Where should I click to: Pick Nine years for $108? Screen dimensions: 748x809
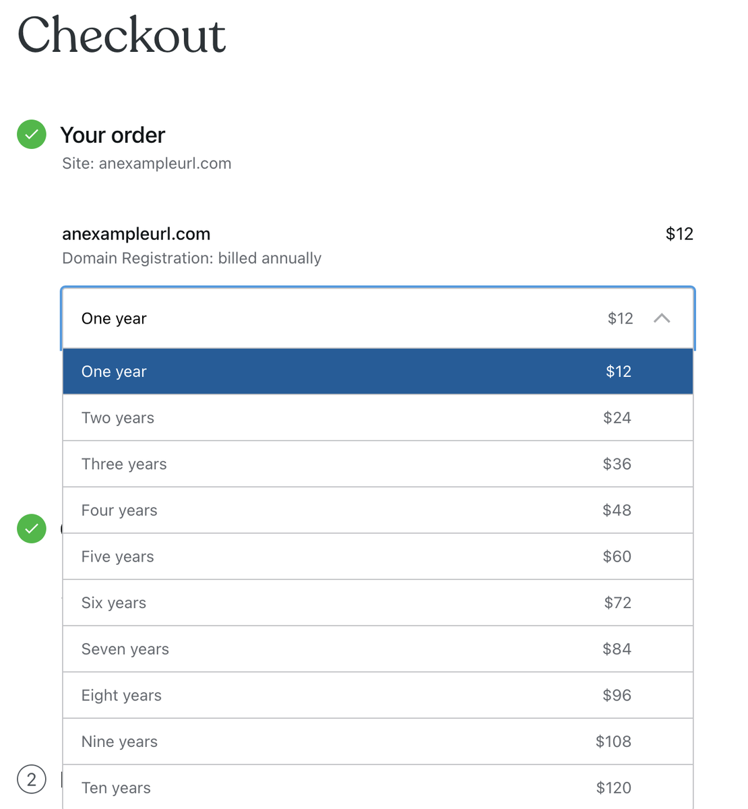[x=377, y=742]
